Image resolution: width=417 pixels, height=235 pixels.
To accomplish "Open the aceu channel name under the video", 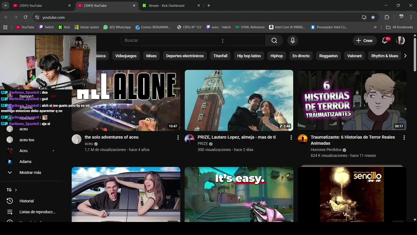I will pos(89,144).
